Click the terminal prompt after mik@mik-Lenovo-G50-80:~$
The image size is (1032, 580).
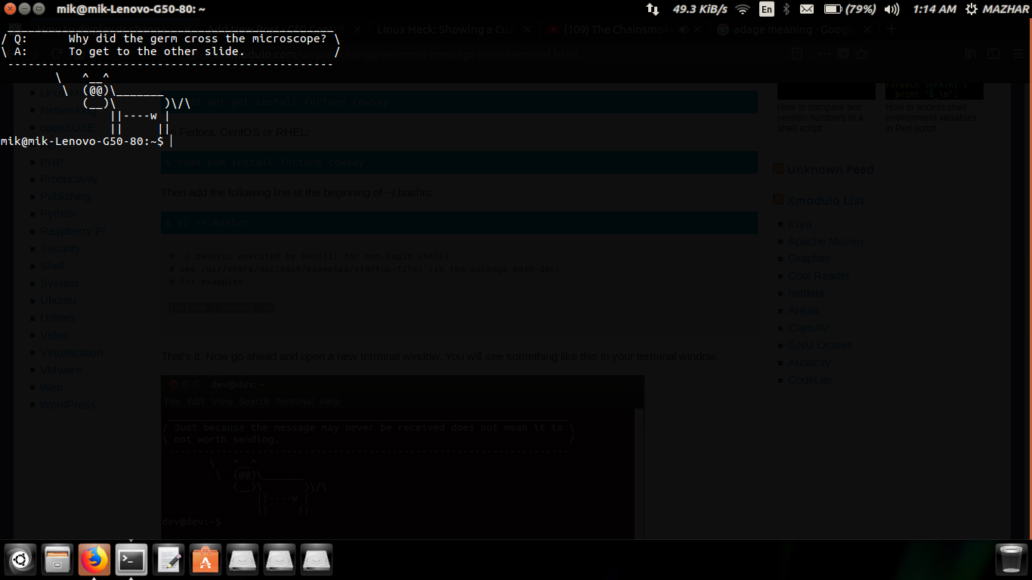click(172, 141)
